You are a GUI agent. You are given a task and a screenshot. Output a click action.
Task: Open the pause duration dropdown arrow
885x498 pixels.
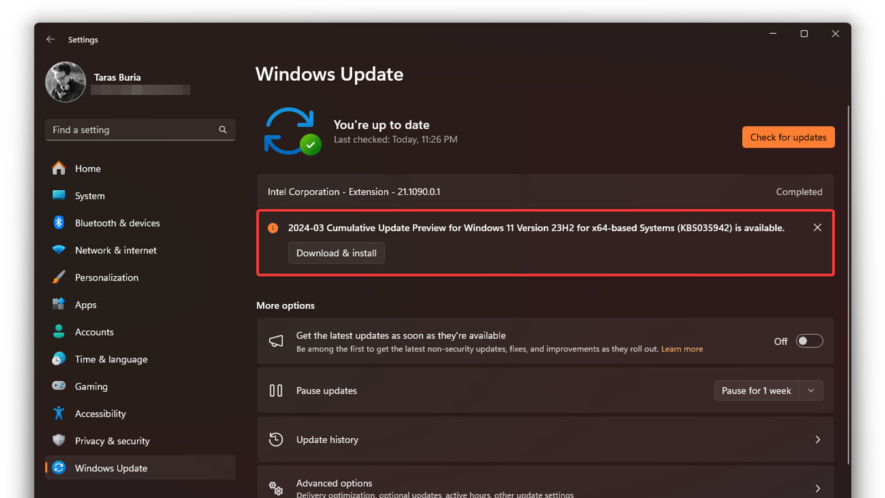(x=811, y=391)
